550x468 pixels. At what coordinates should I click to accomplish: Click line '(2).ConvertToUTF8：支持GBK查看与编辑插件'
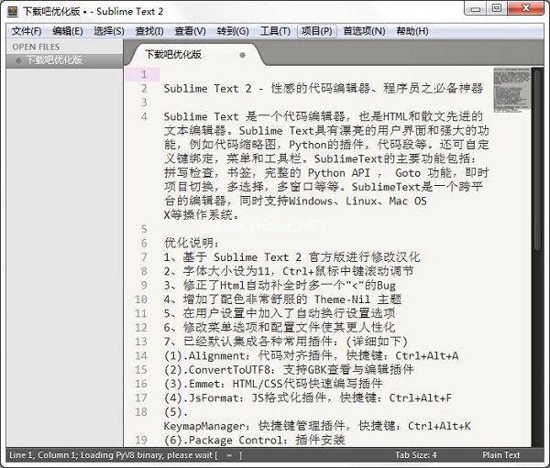(x=289, y=370)
